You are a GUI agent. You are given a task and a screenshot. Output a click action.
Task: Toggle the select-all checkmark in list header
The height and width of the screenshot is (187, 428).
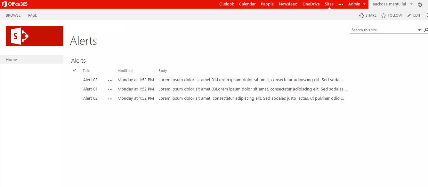[75, 70]
